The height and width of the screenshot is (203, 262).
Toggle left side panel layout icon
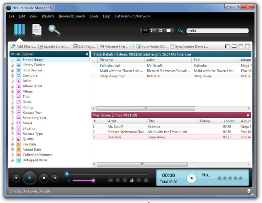tap(227, 46)
